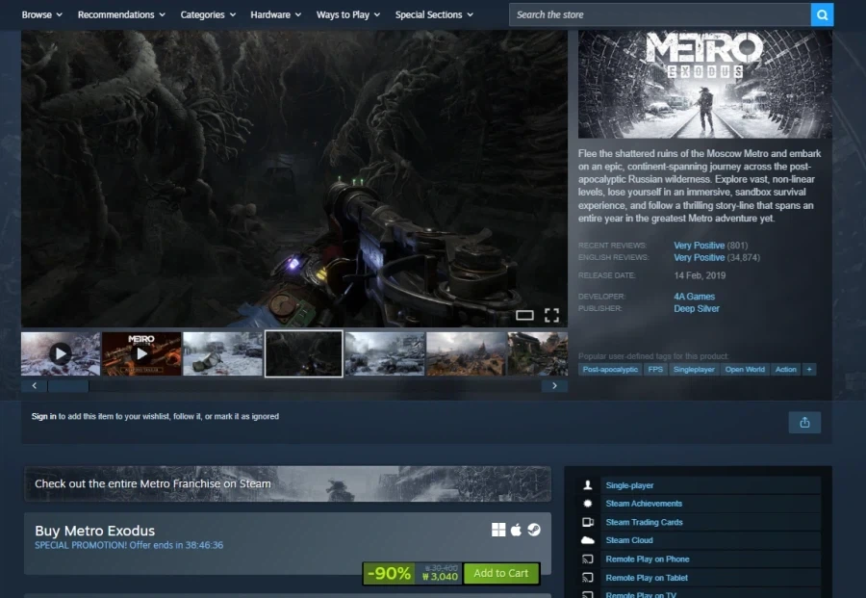Viewport: 866px width, 598px height.
Task: Open the Browse dropdown menu
Action: click(x=42, y=14)
